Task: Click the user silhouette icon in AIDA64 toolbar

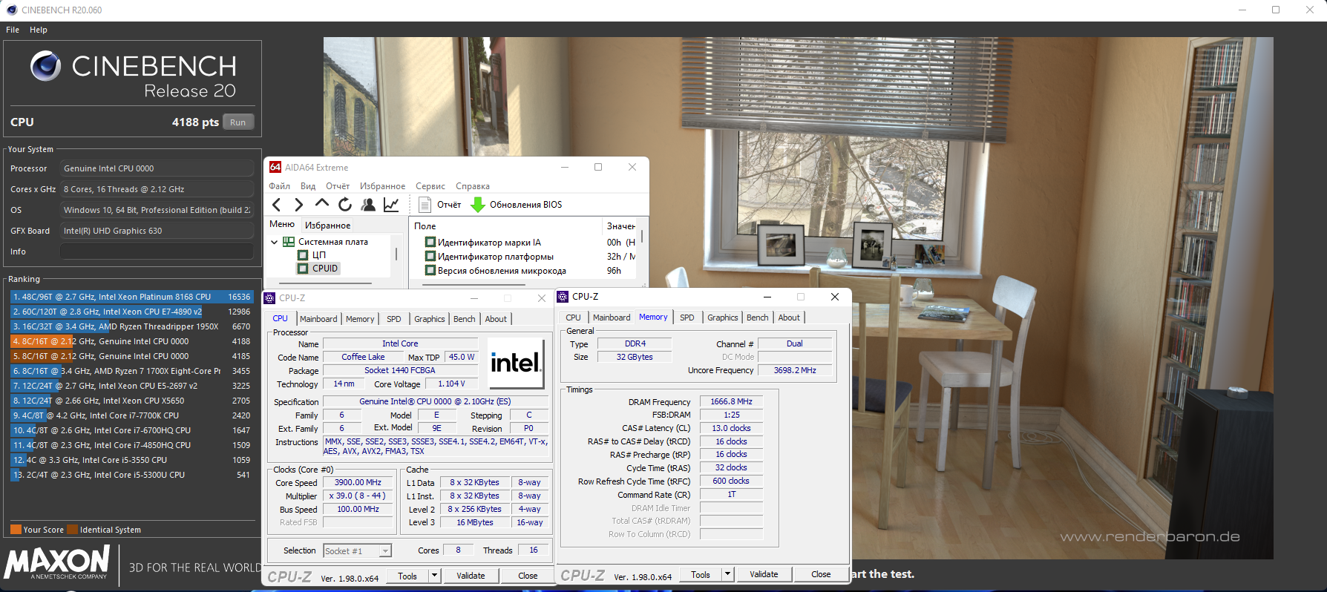Action: point(368,205)
